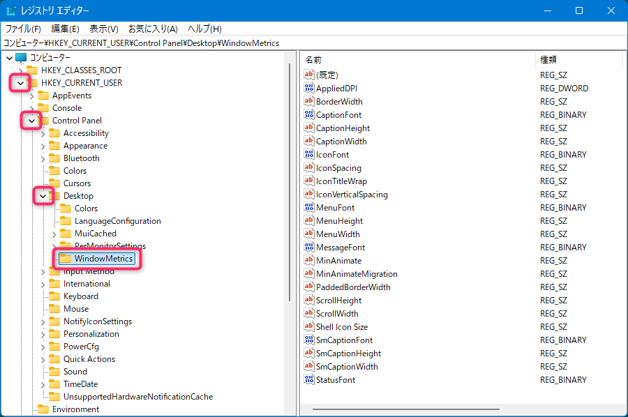Click the HKEY_CLASSES_ROOT folder icon
Image resolution: width=628 pixels, height=417 pixels.
pos(32,70)
